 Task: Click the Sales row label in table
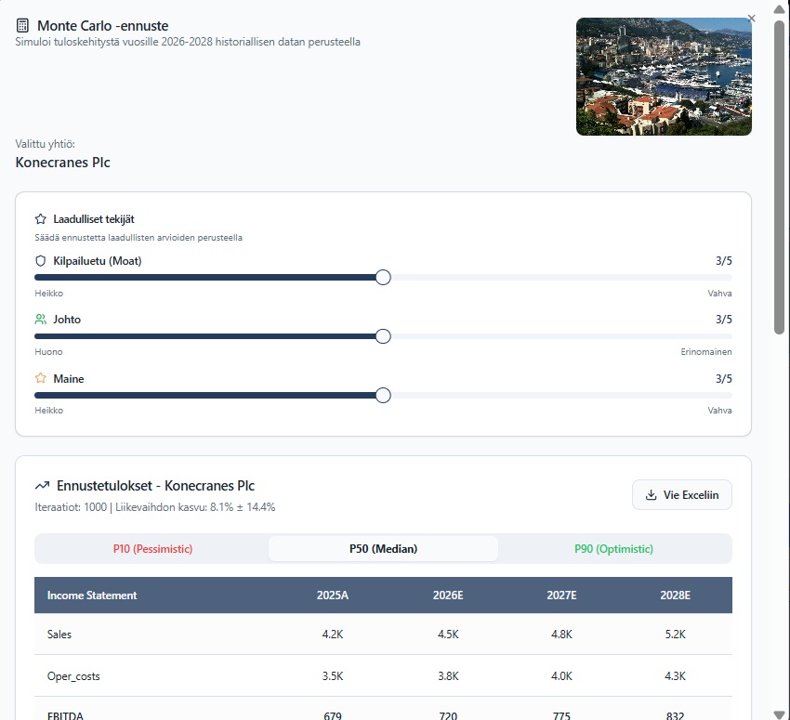coord(59,635)
